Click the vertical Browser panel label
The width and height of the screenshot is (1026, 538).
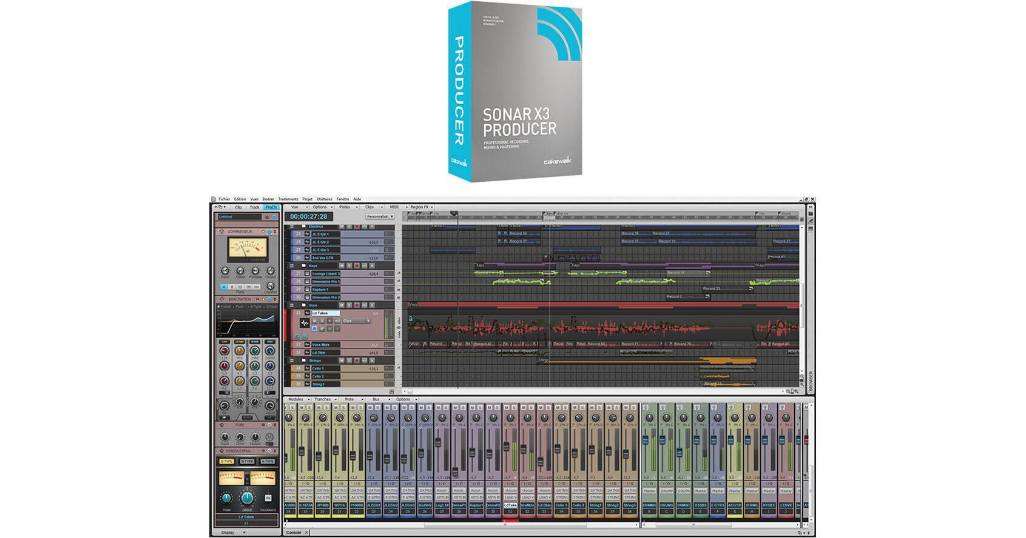(x=811, y=380)
